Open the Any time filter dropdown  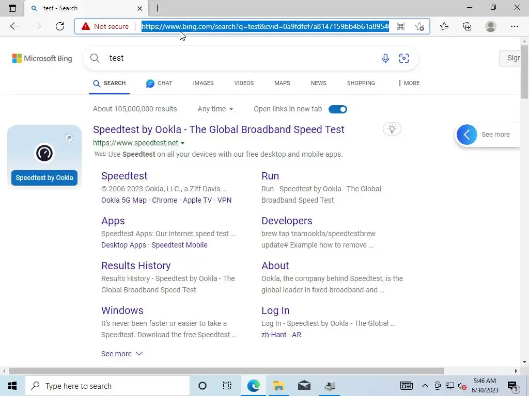pos(215,109)
